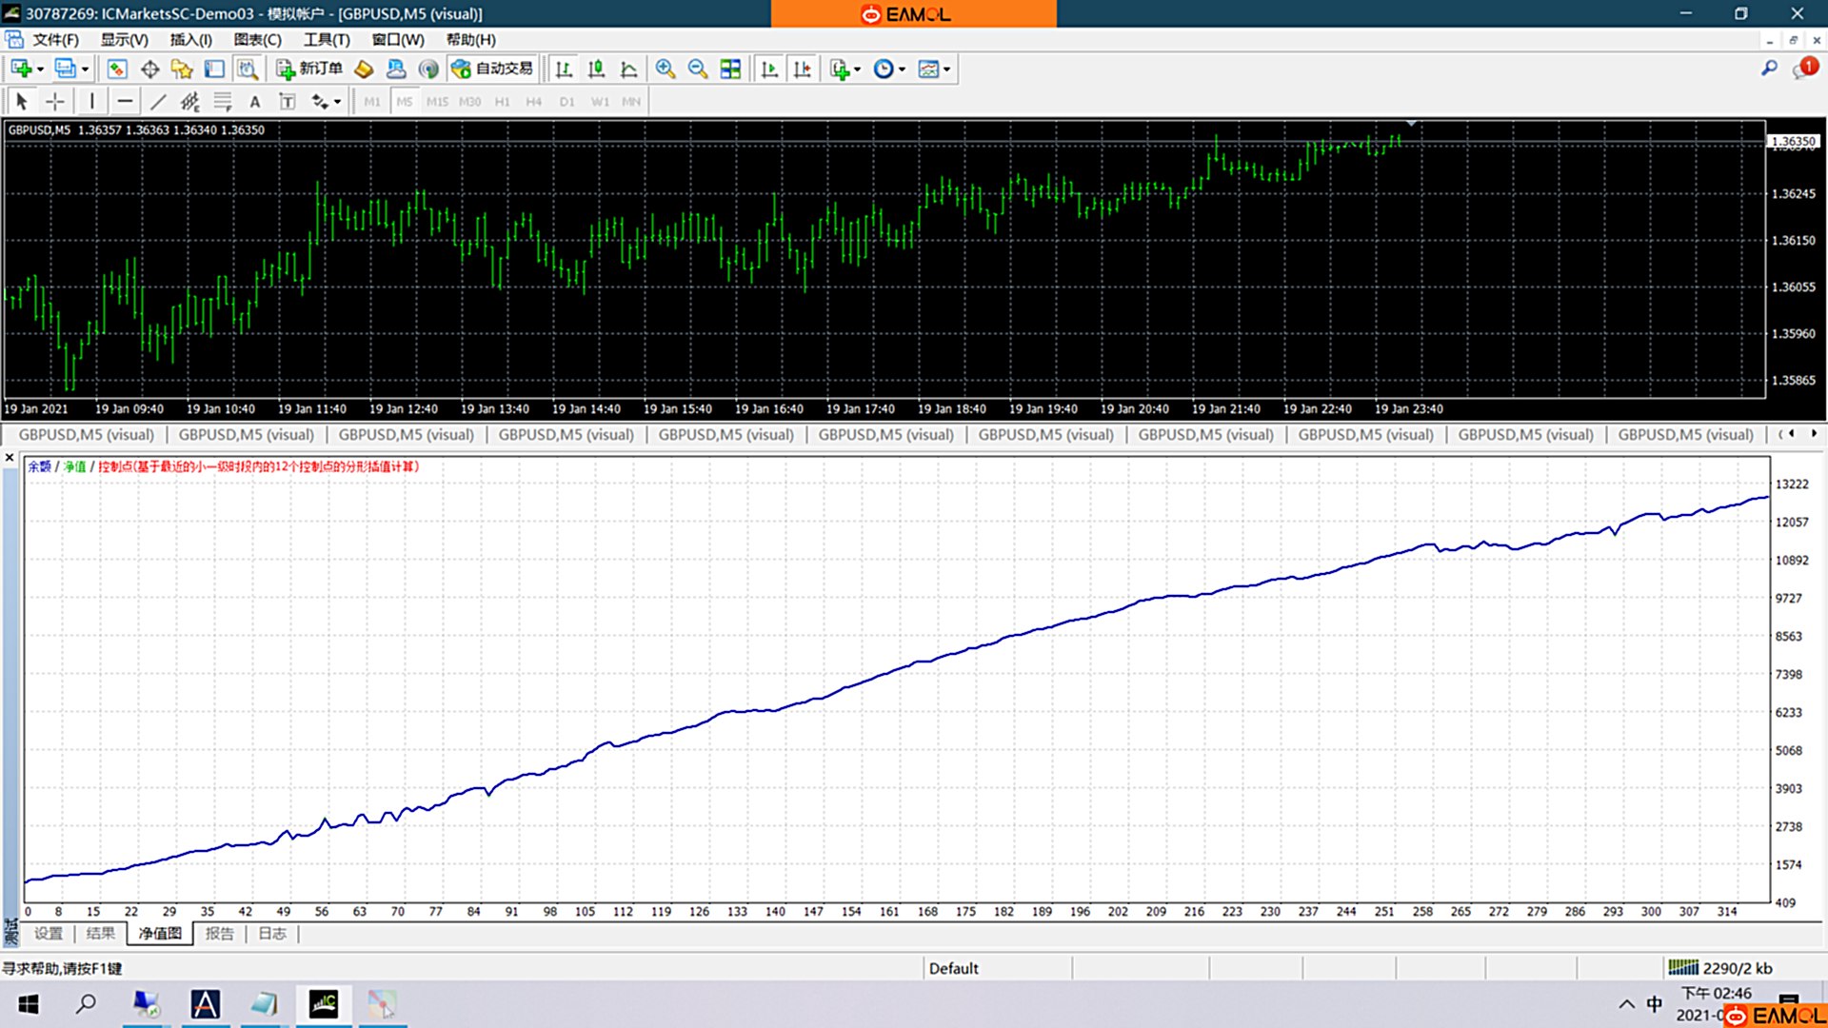This screenshot has height=1028, width=1828.
Task: Open the 文件(F) menu
Action: (x=55, y=40)
